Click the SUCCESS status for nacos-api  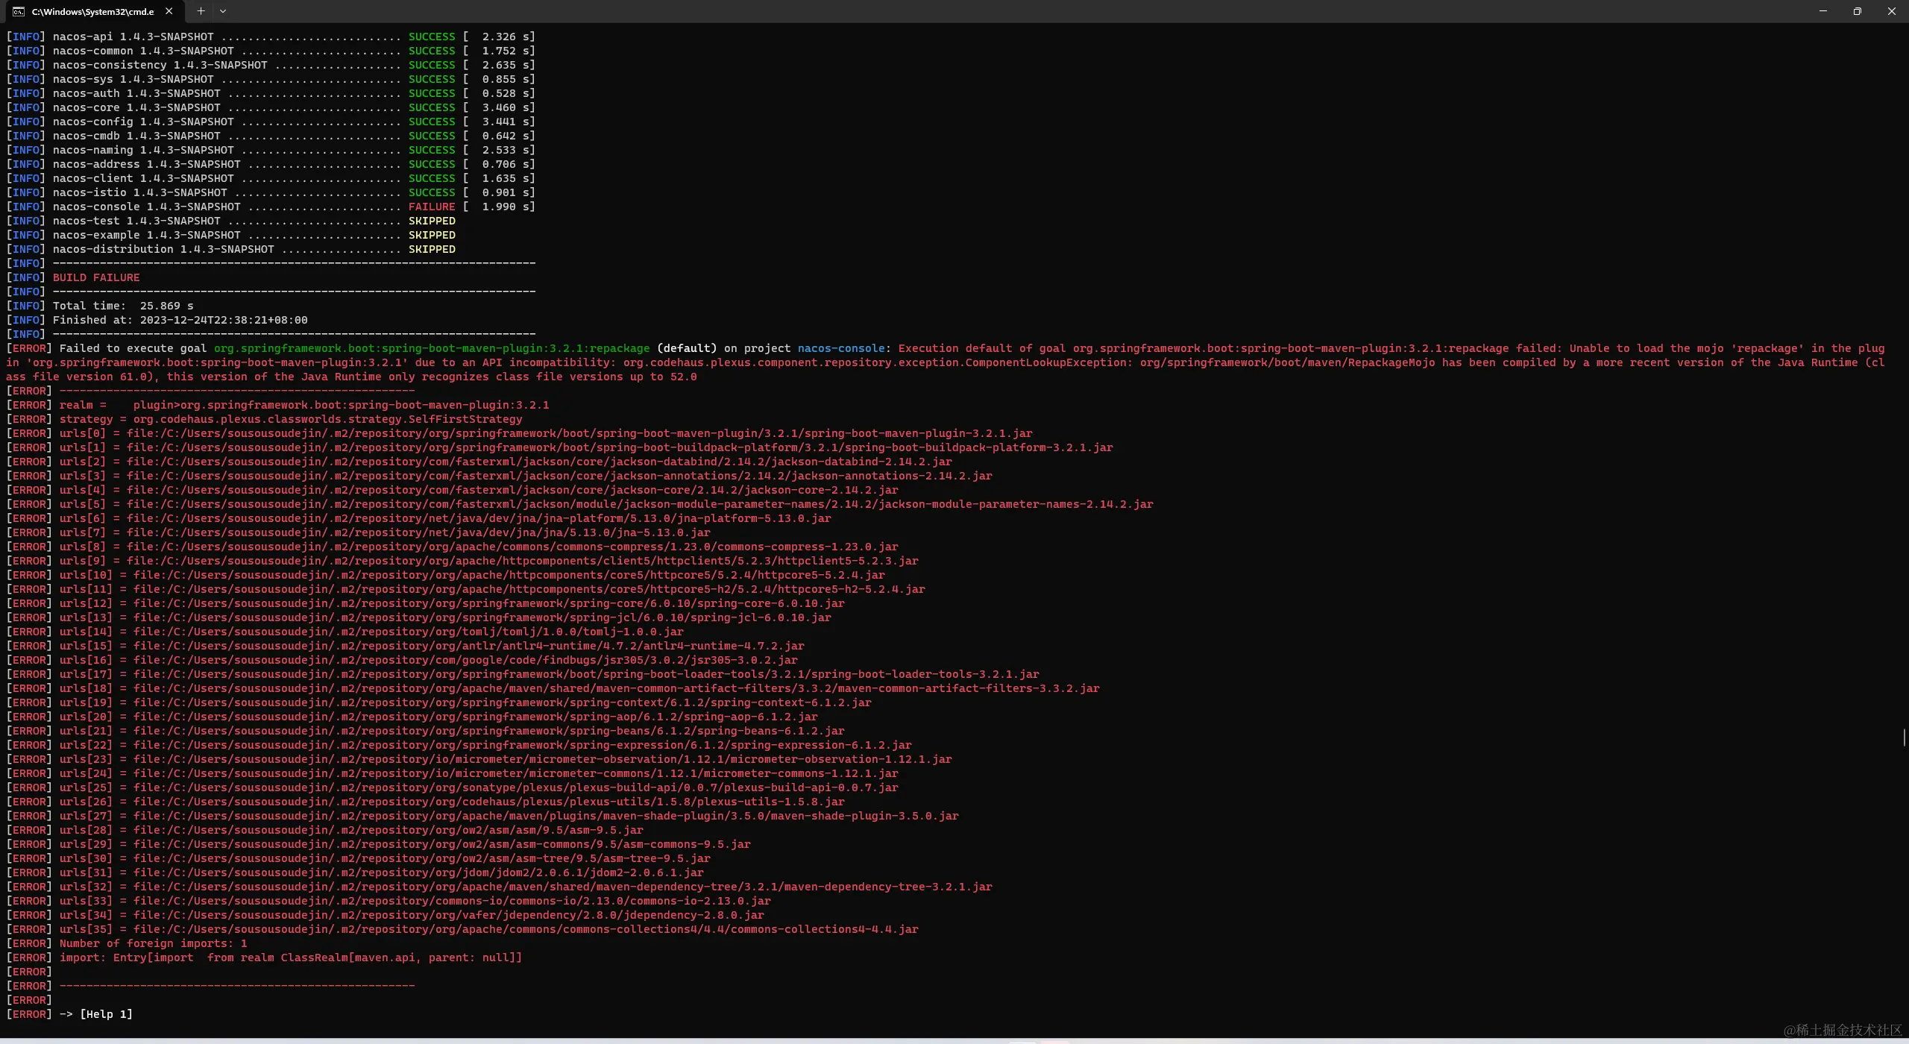[431, 37]
